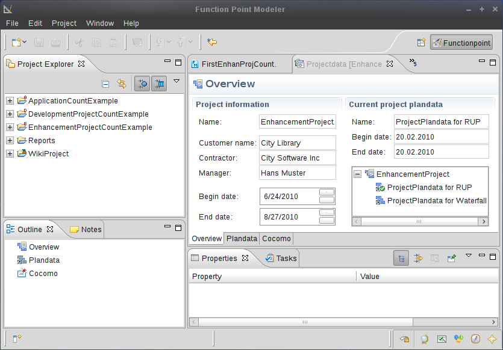Image resolution: width=503 pixels, height=350 pixels.
Task: Collapse all in Project Explorer
Action: [105, 84]
